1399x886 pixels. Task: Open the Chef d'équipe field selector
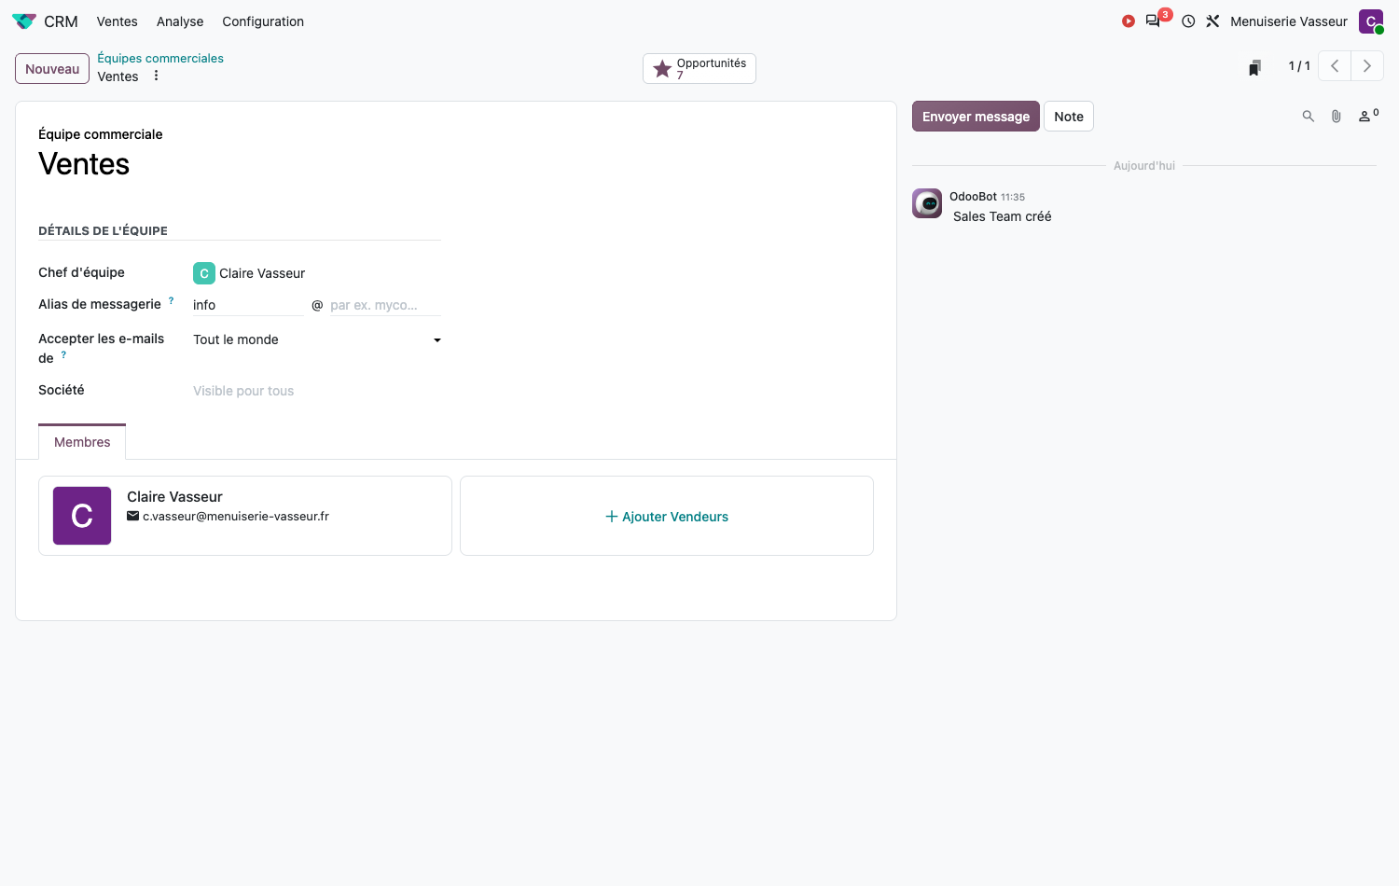(317, 273)
